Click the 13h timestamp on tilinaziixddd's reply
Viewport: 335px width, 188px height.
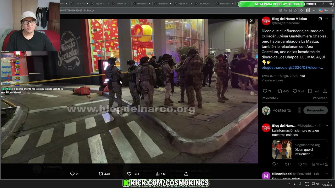point(316,174)
